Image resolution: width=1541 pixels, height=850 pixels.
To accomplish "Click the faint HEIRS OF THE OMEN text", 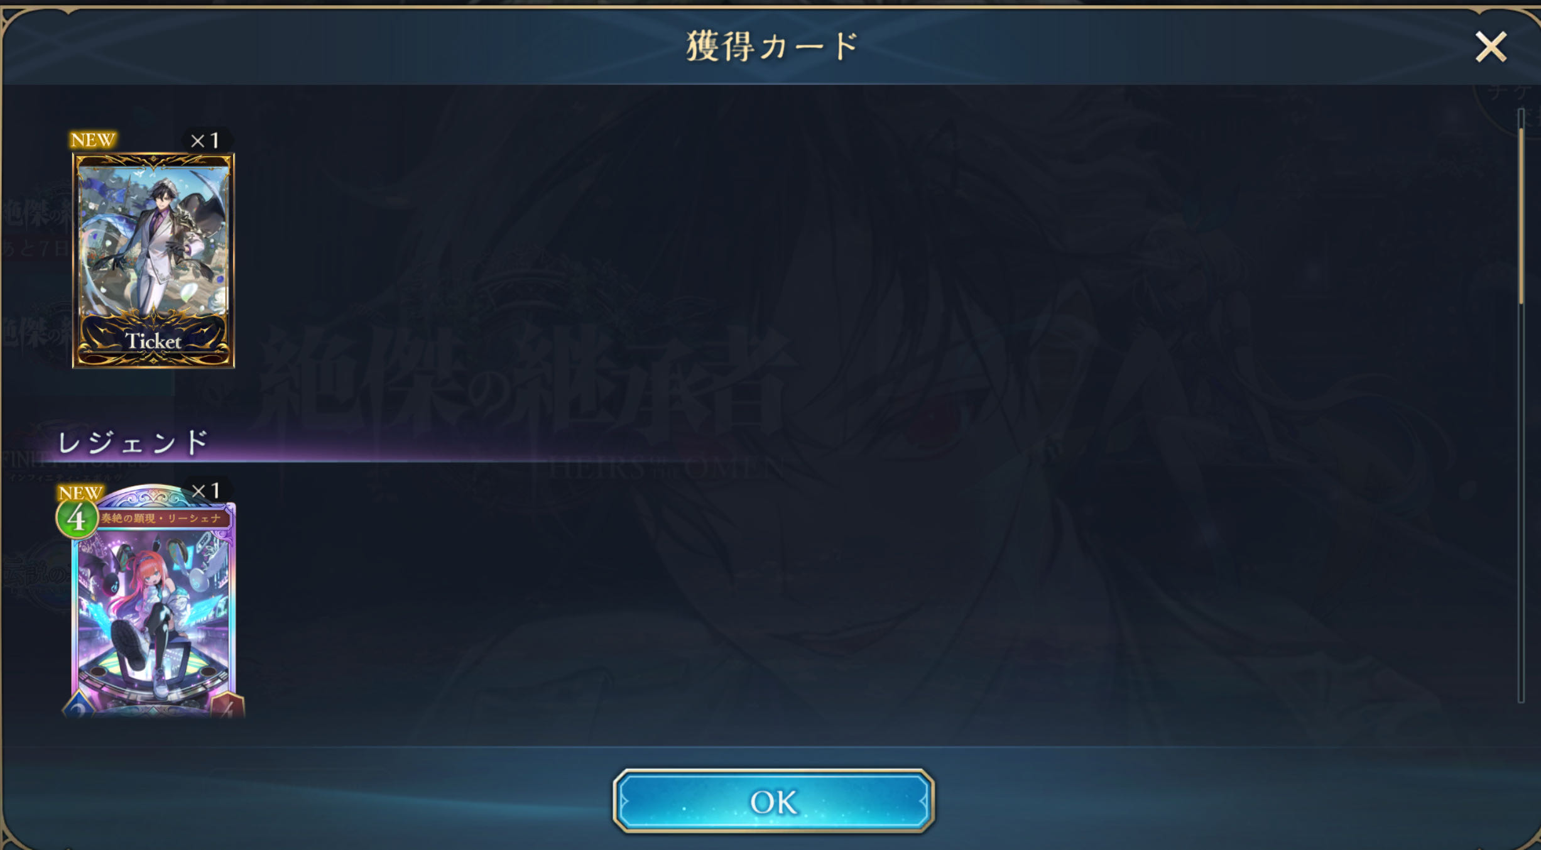I will pos(667,469).
